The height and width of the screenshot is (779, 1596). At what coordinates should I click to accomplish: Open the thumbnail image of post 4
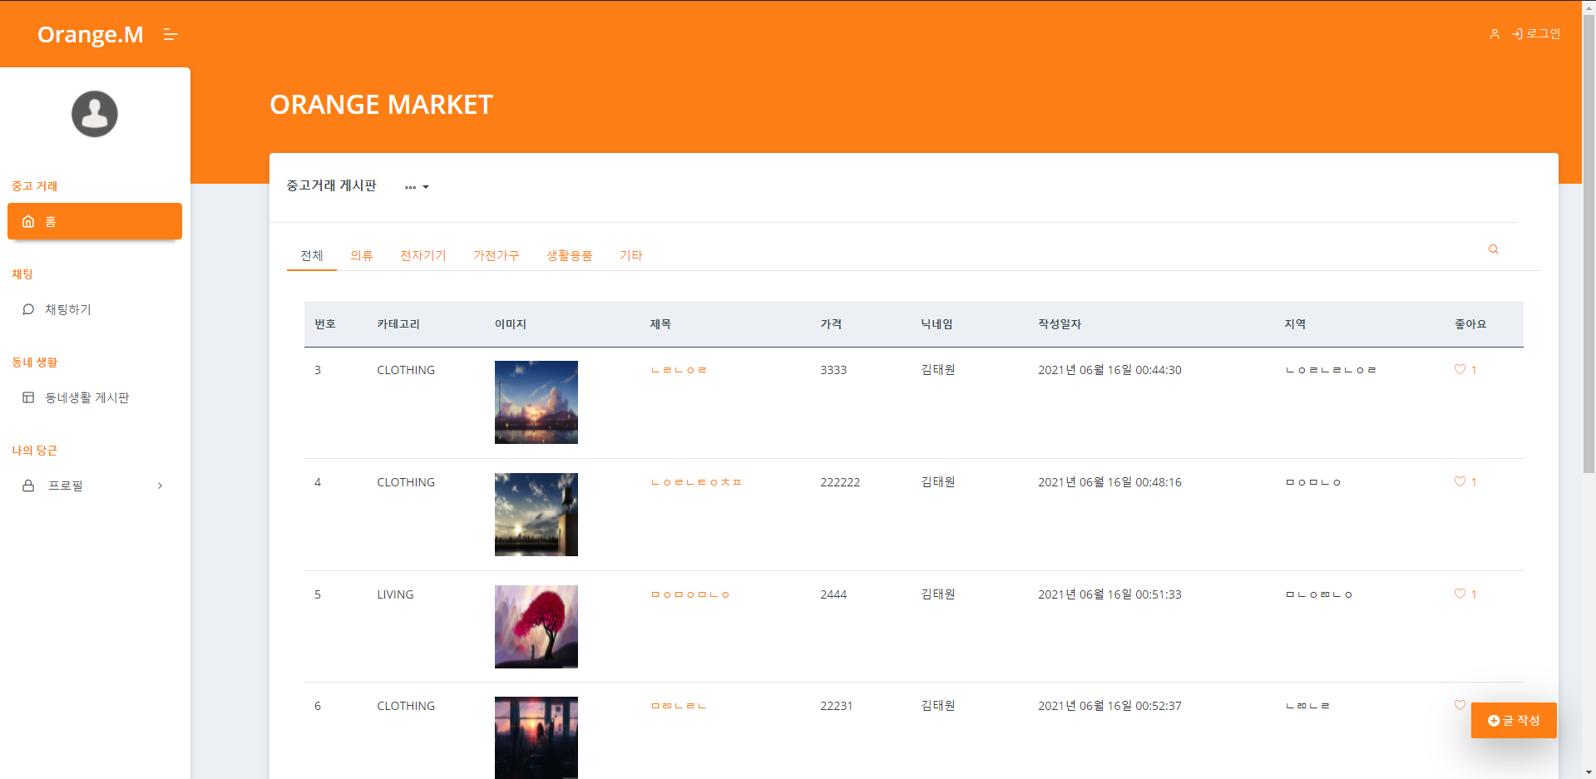click(536, 515)
